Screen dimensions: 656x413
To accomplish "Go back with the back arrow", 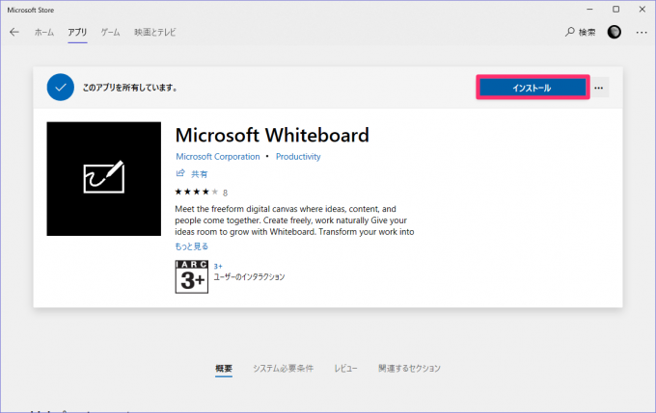I will [14, 32].
